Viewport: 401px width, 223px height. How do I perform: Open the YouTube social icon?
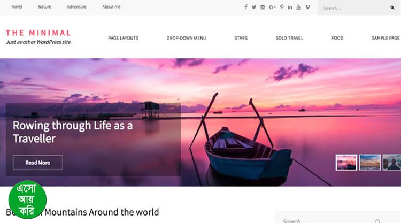[299, 7]
